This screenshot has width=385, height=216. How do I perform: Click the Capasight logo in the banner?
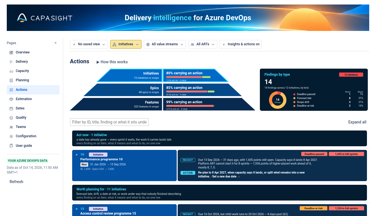coord(45,18)
